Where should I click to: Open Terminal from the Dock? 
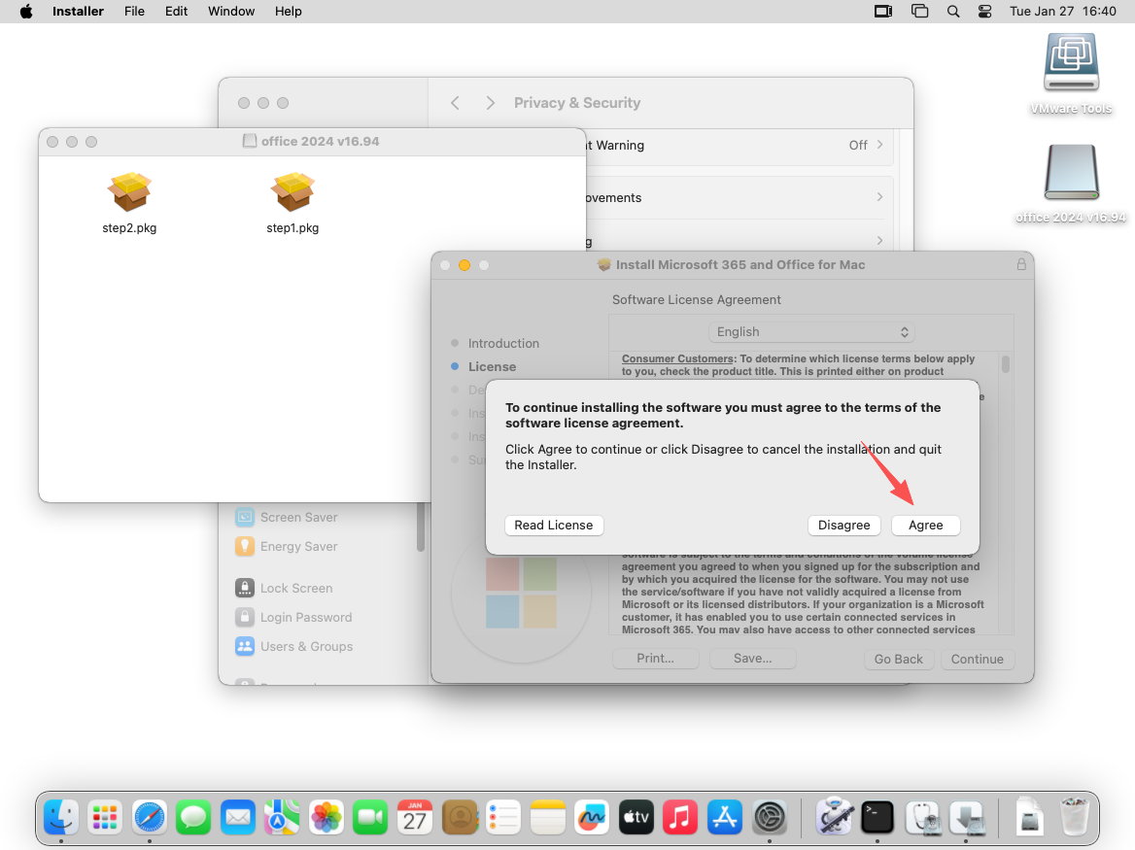click(877, 818)
